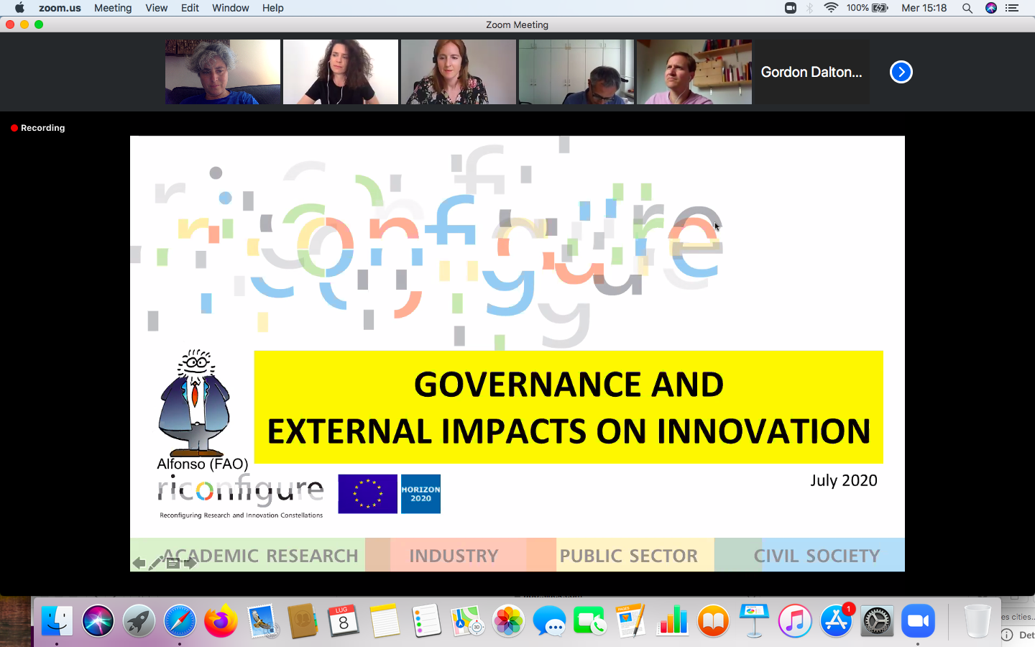Show next participants with the blue arrow

901,72
